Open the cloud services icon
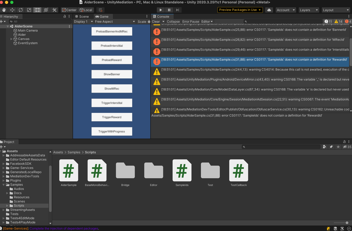The width and height of the screenshot is (352, 231). point(269,10)
